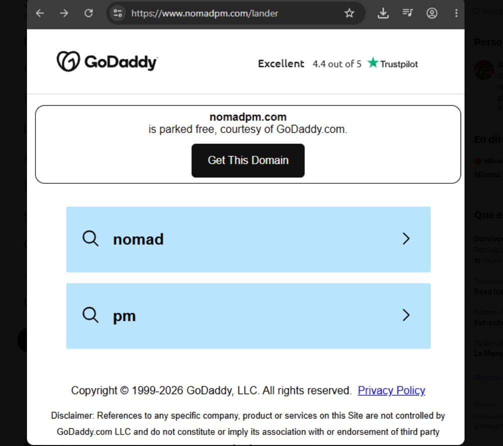The height and width of the screenshot is (446, 503).
Task: Select the nomad related search
Action: (248, 239)
